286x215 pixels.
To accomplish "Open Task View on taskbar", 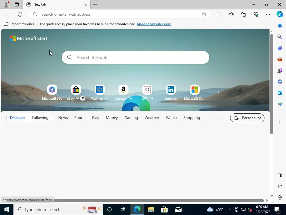I will pyautogui.click(x=123, y=209).
